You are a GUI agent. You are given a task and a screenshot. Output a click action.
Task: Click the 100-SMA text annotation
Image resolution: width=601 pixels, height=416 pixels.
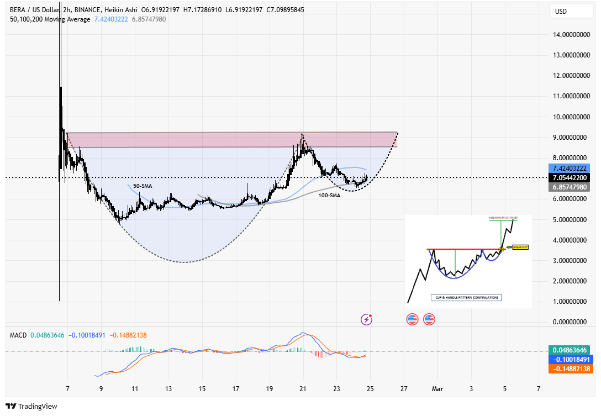pos(329,195)
